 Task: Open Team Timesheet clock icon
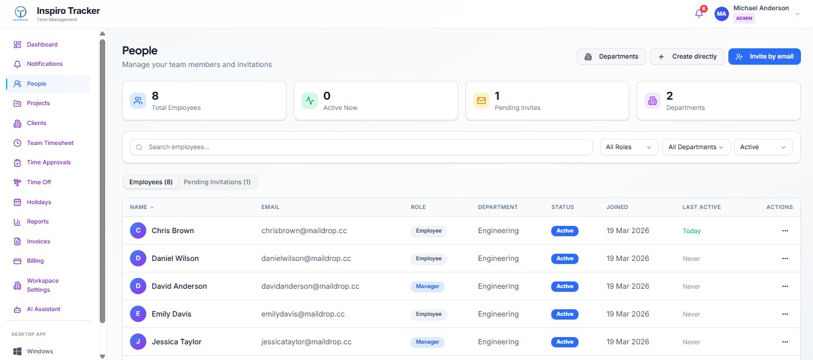[18, 143]
